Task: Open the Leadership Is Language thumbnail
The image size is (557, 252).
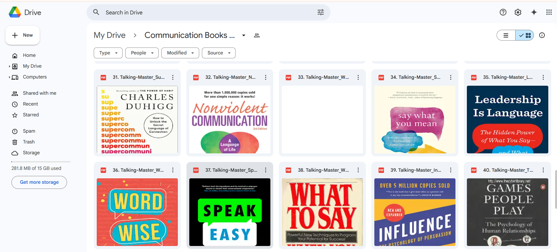Action: coord(507,120)
